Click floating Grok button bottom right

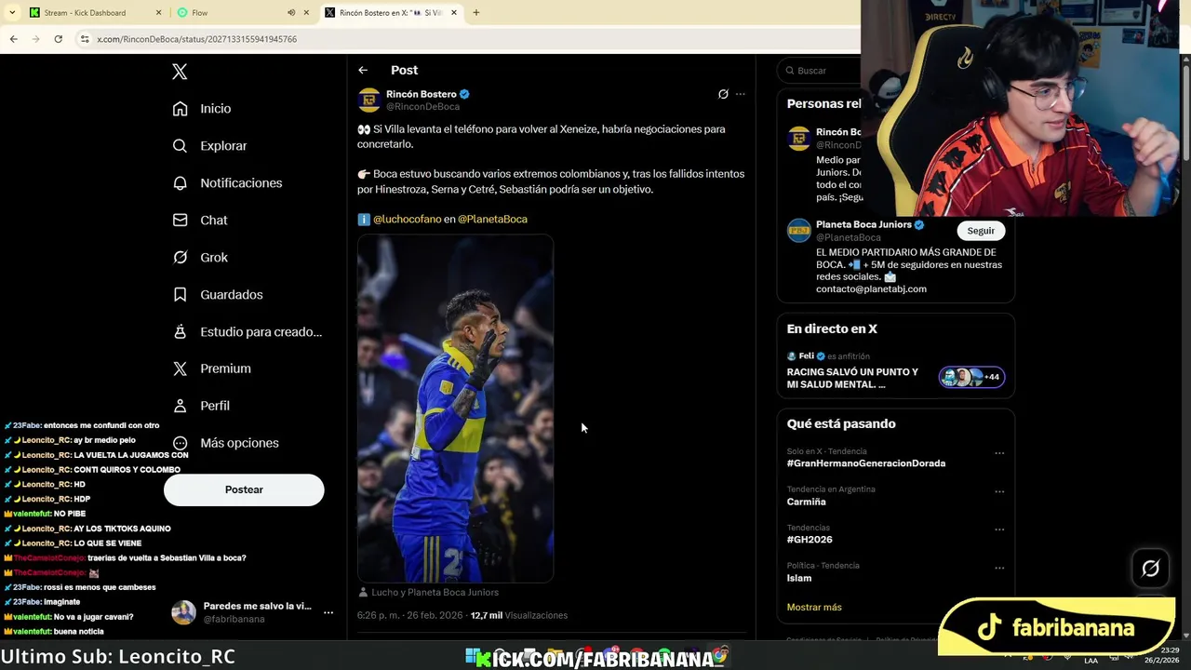coord(1151,569)
